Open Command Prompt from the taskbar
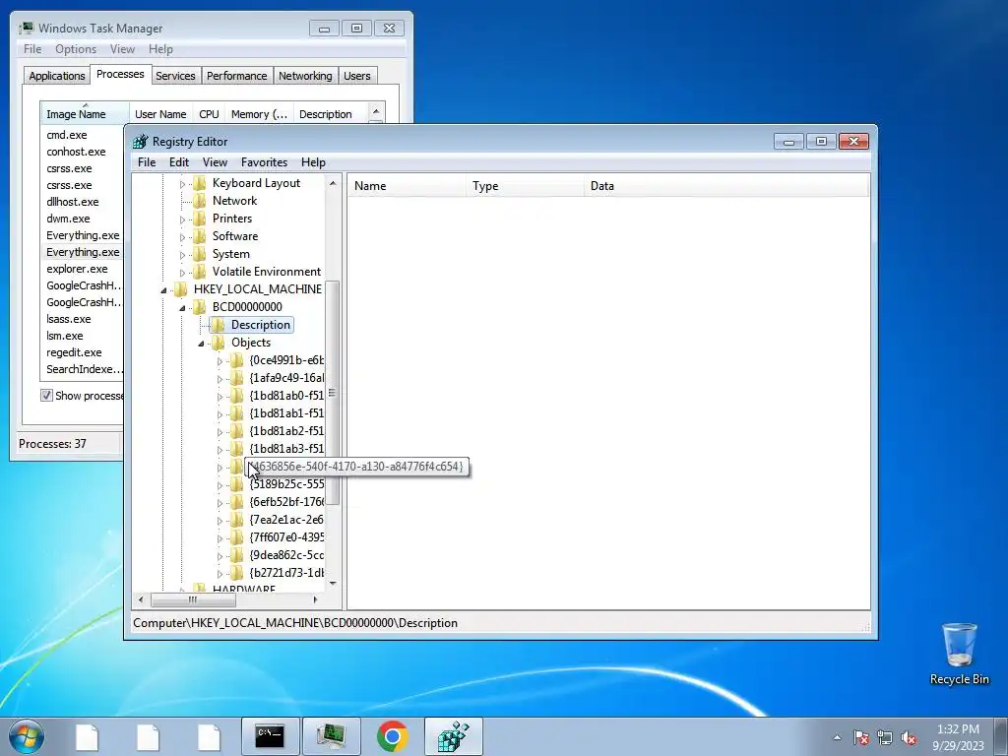Viewport: 1008px width, 756px height. (270, 736)
